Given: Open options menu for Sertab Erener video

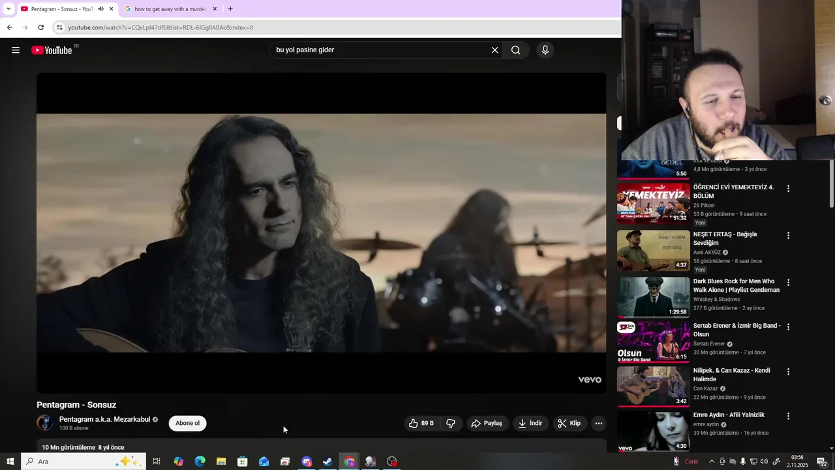Looking at the screenshot, I should click(788, 327).
